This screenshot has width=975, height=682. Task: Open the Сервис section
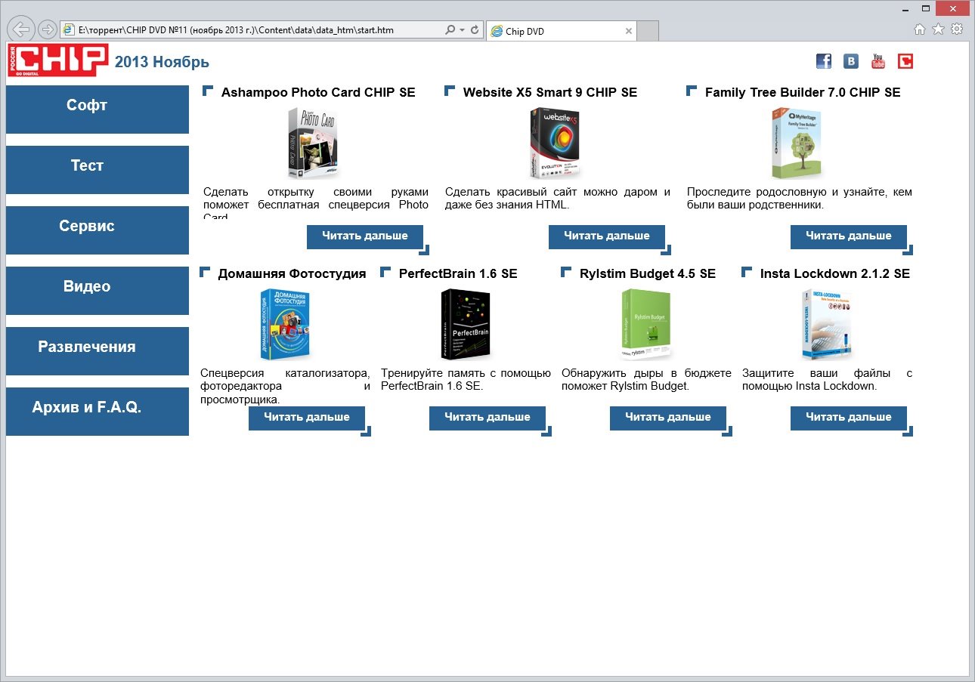point(97,230)
